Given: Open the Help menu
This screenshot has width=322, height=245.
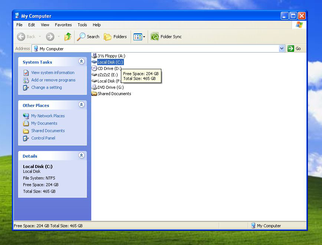Looking at the screenshot, I should coord(97,25).
